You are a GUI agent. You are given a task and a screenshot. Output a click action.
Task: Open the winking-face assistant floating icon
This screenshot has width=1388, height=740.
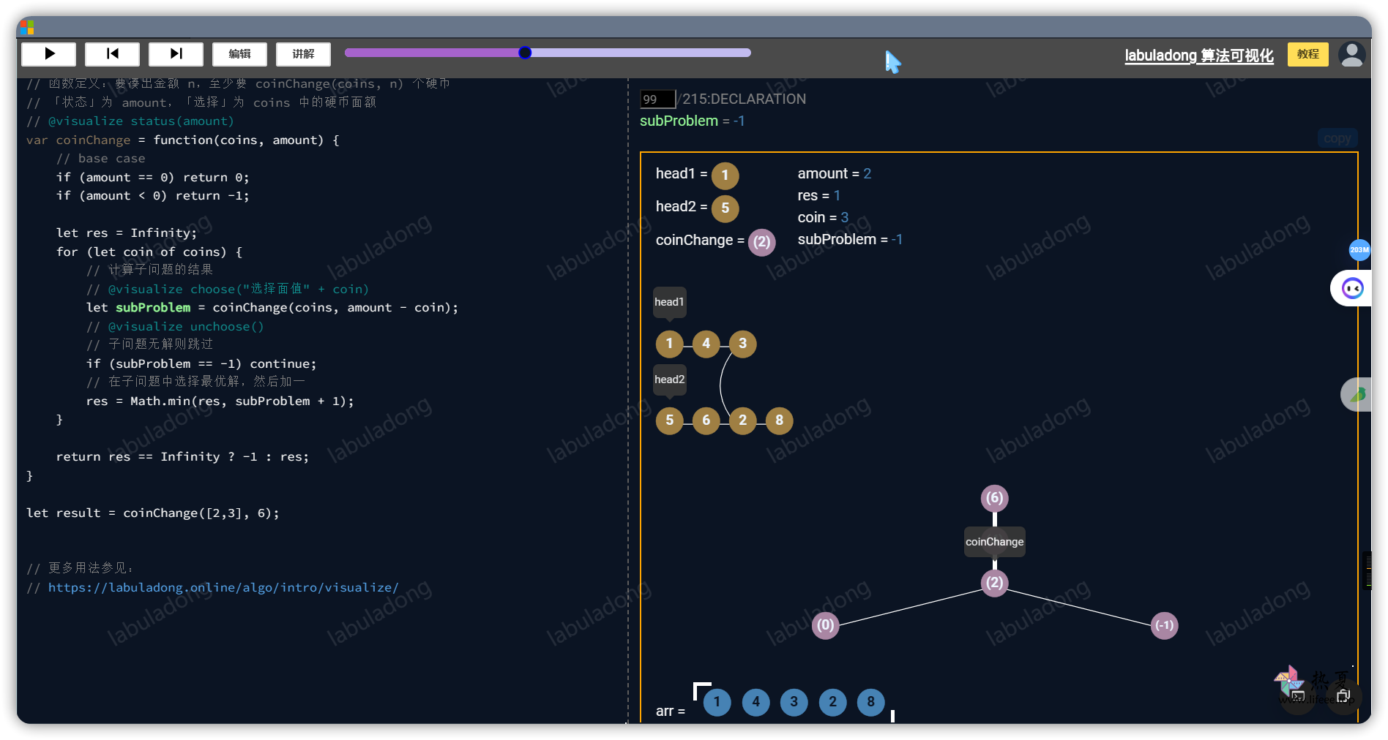[1352, 288]
